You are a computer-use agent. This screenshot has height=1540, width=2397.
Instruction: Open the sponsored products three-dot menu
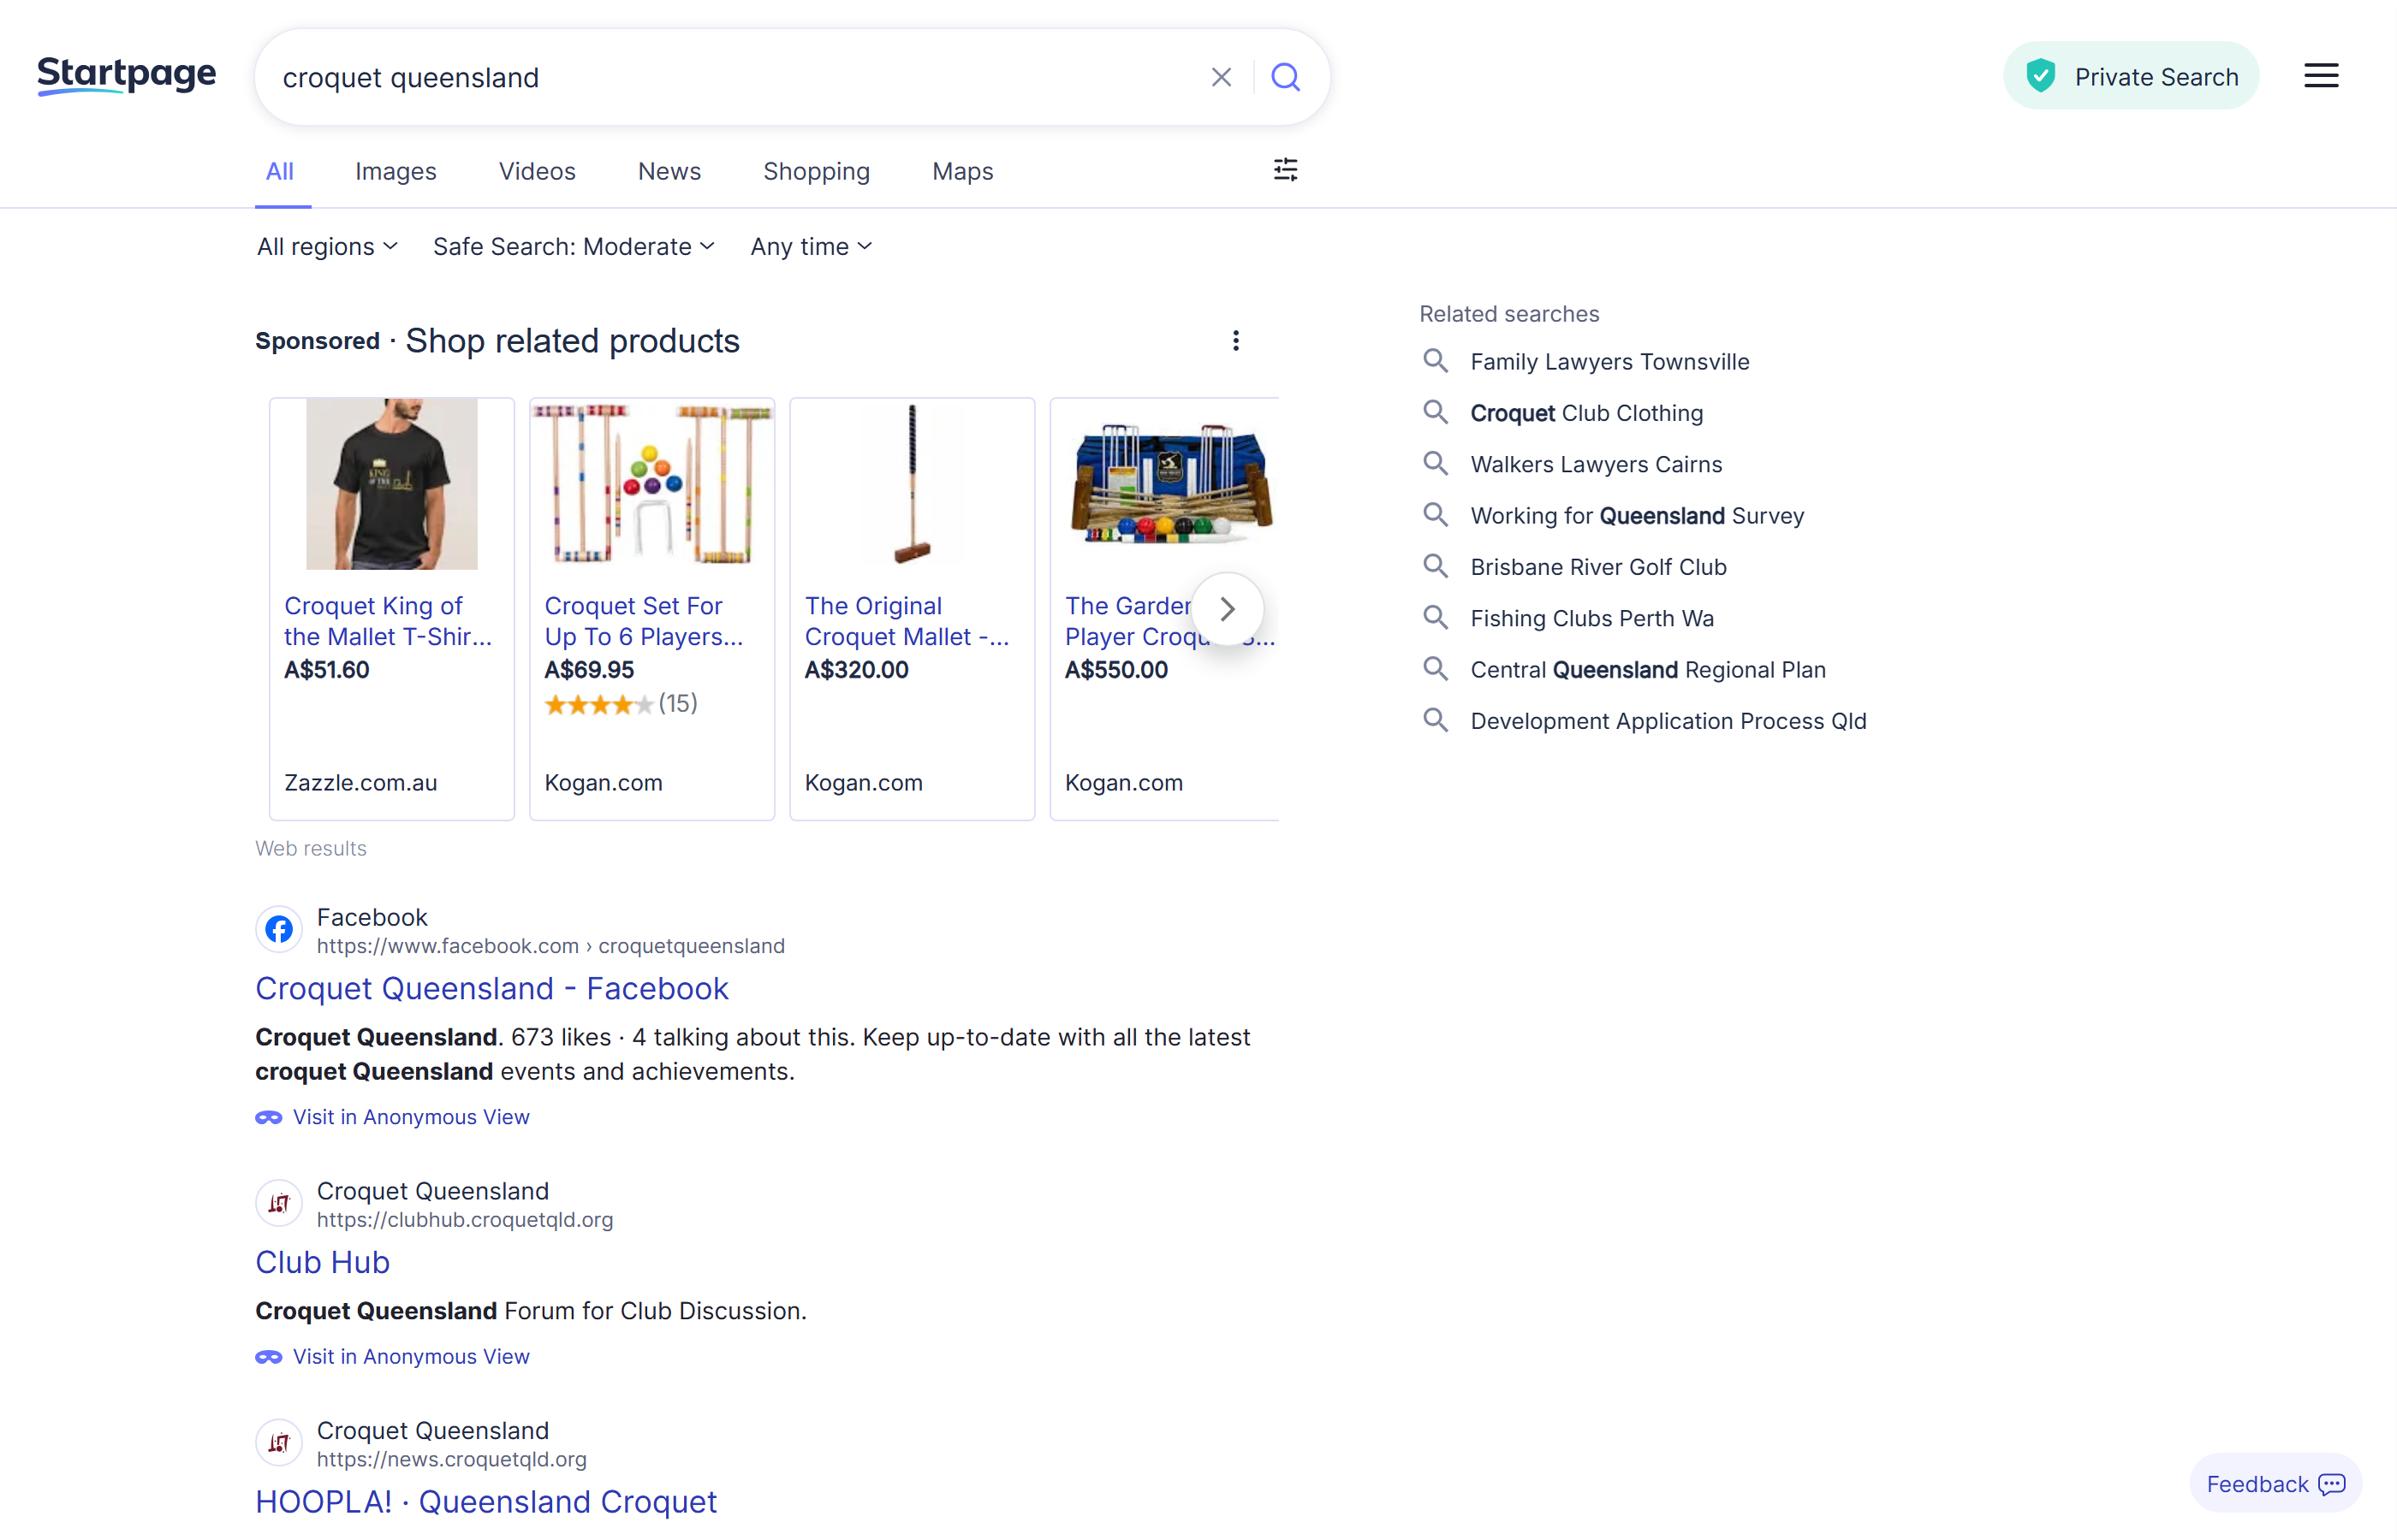point(1235,341)
